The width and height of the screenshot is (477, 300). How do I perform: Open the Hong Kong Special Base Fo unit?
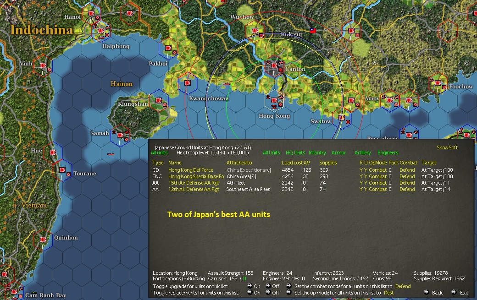[196, 176]
